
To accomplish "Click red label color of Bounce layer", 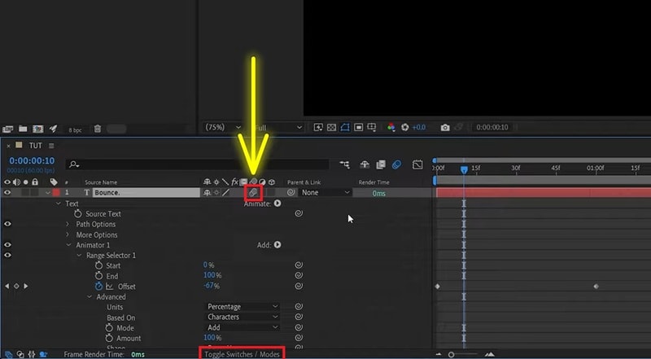I will click(x=56, y=193).
